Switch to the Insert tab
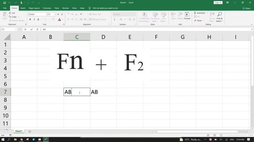 pyautogui.click(x=23, y=8)
